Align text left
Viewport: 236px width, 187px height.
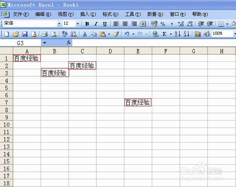pos(116,24)
